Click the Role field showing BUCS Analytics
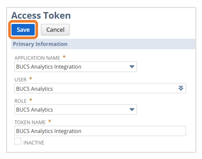 76,109
